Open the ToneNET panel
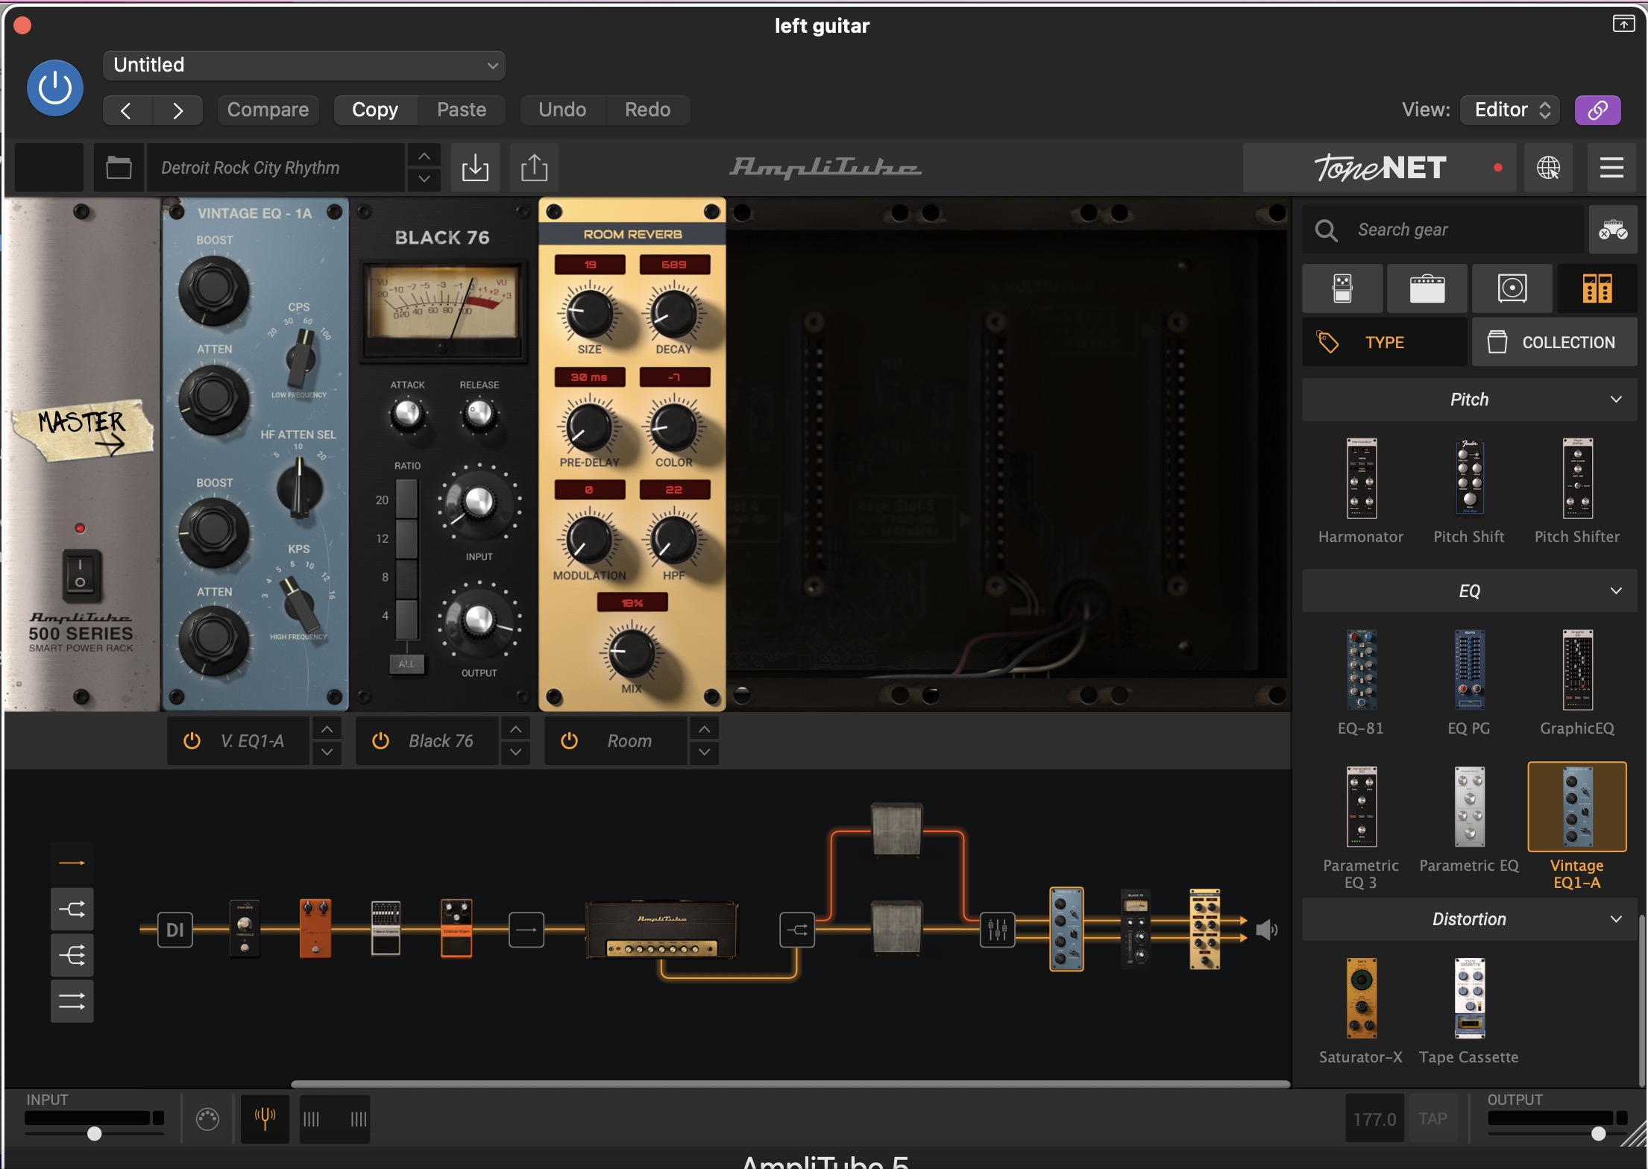The image size is (1648, 1169). (x=1380, y=167)
